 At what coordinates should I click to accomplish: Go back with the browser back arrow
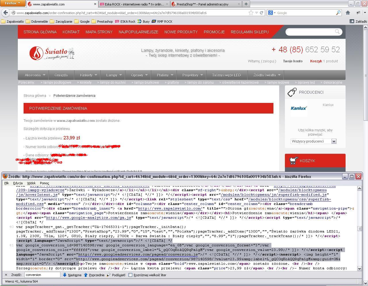[6, 13]
